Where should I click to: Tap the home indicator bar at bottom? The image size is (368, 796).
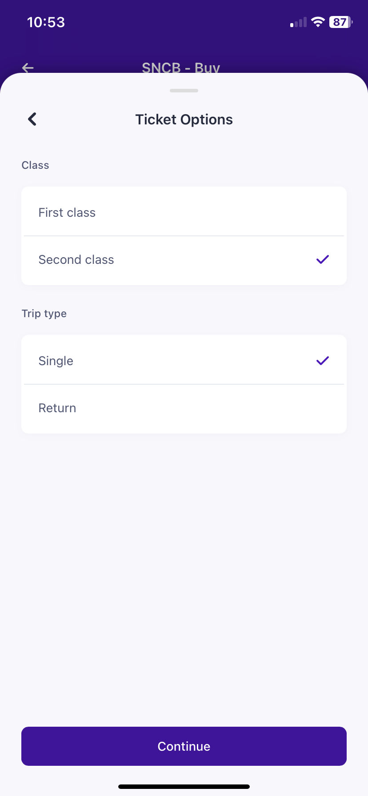pos(184,787)
